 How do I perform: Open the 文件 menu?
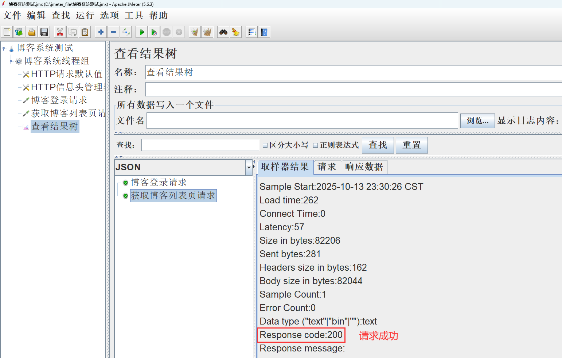click(x=12, y=16)
